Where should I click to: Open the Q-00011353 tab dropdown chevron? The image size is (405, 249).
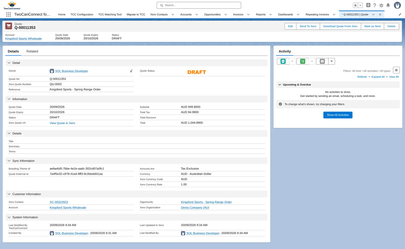click(x=373, y=15)
